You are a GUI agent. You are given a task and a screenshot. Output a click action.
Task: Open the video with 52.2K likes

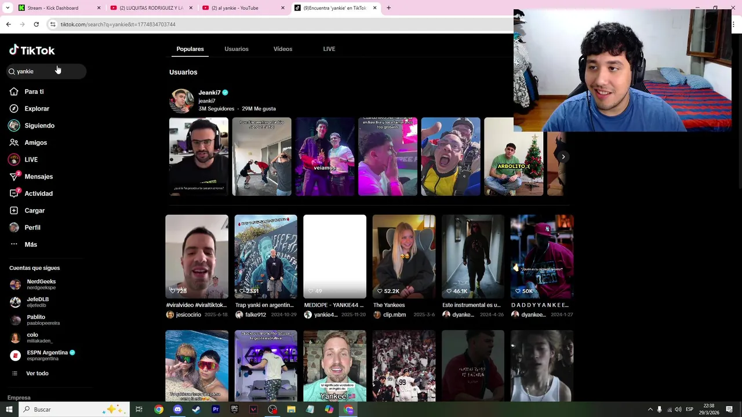click(x=404, y=257)
